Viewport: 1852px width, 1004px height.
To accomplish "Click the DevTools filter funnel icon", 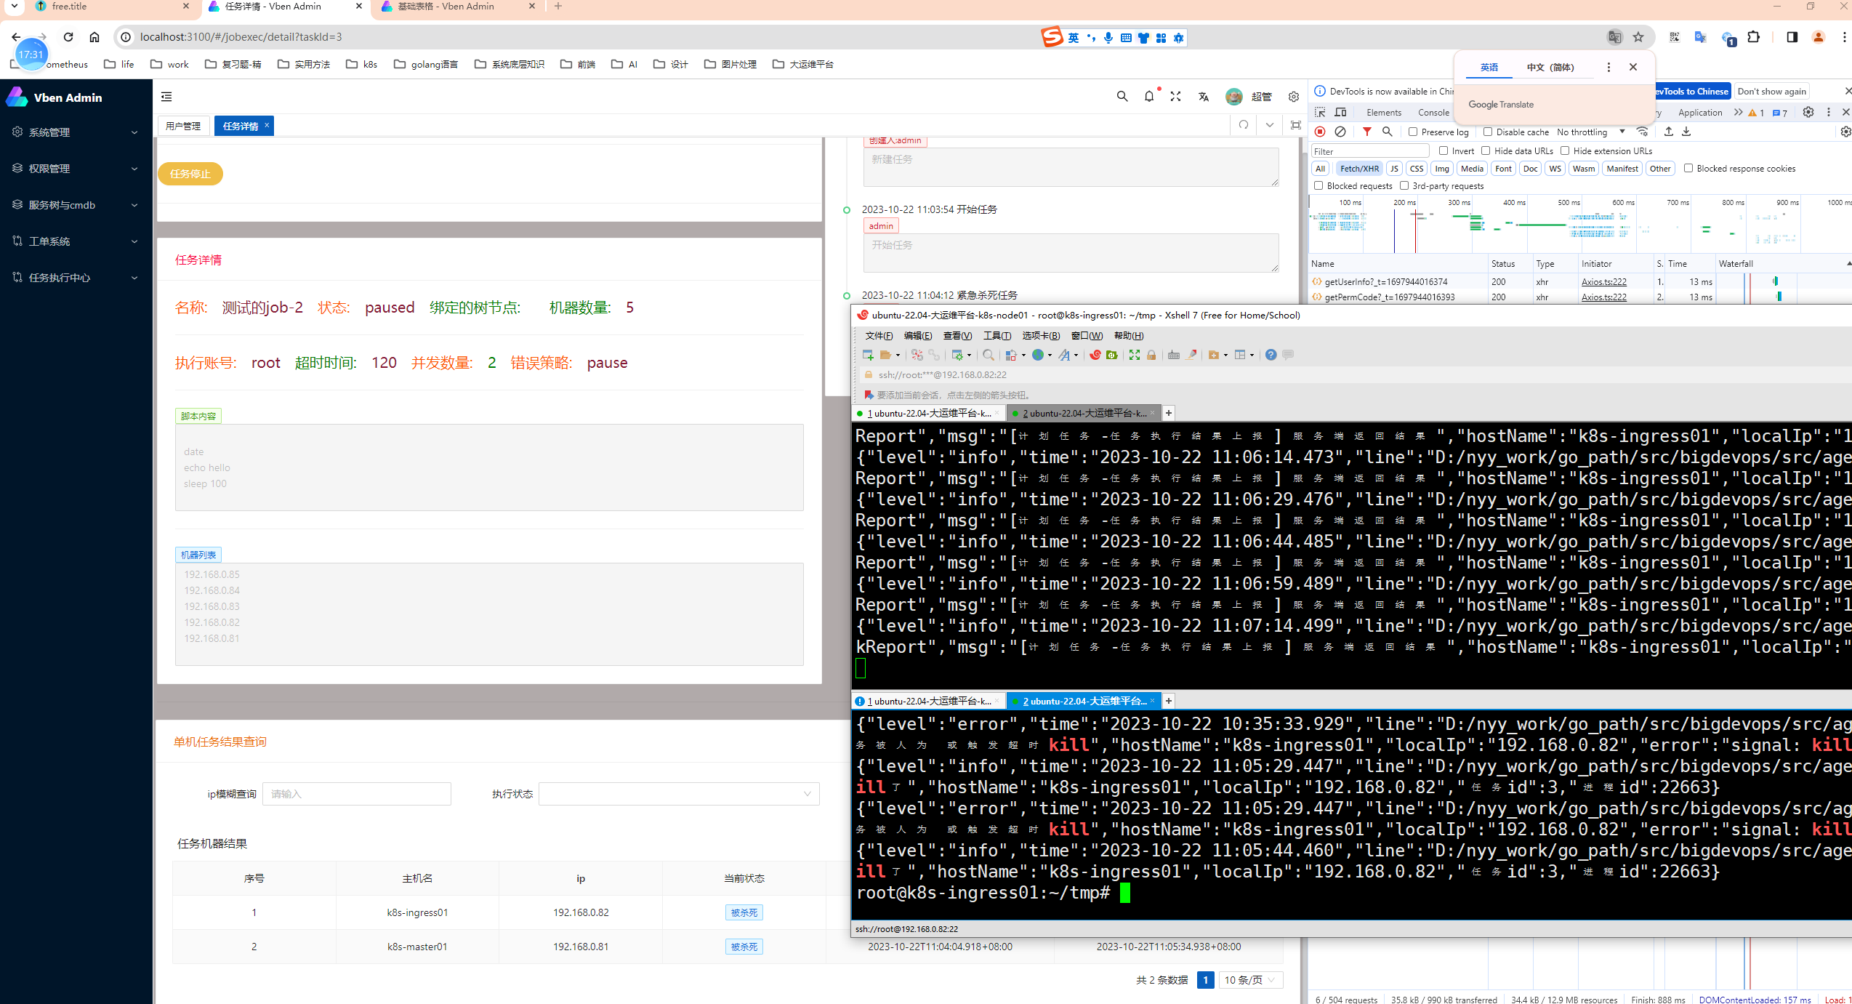I will [x=1366, y=132].
